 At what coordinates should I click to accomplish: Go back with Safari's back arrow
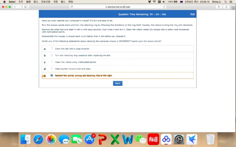[x=15, y=7]
